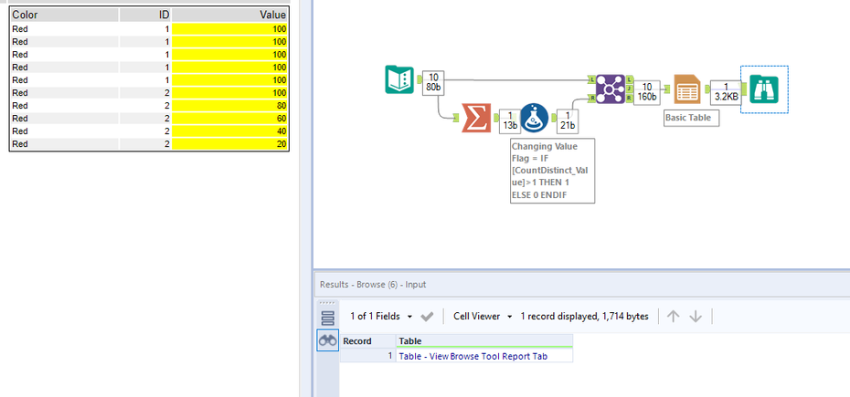This screenshot has height=397, width=850.
Task: Select the Join tool on canvas
Action: (x=610, y=89)
